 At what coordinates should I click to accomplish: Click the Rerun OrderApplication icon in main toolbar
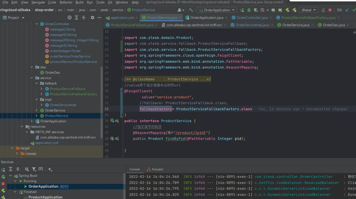point(242,10)
